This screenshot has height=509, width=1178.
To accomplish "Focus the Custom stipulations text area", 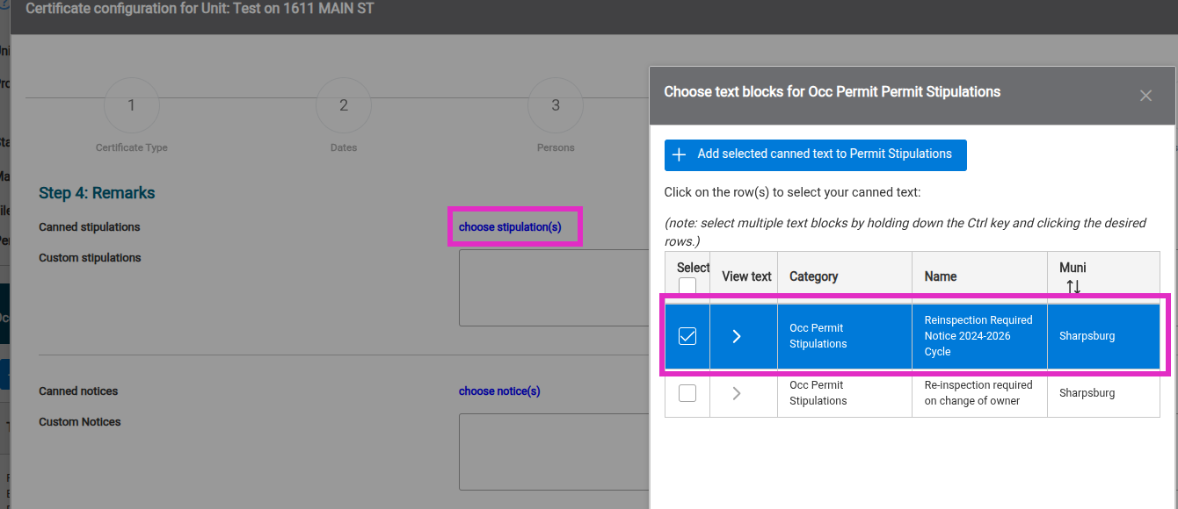I will point(554,288).
